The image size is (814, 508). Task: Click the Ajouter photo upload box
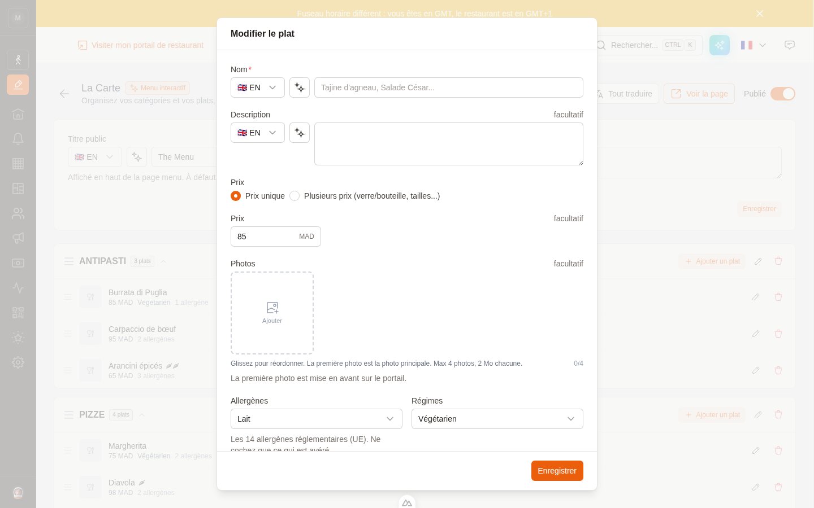tap(272, 313)
